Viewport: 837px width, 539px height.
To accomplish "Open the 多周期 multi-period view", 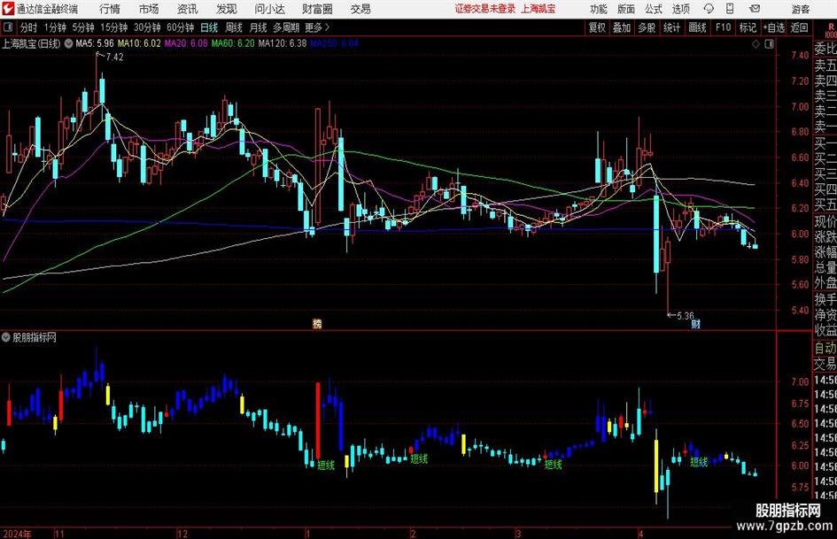I will (x=286, y=27).
